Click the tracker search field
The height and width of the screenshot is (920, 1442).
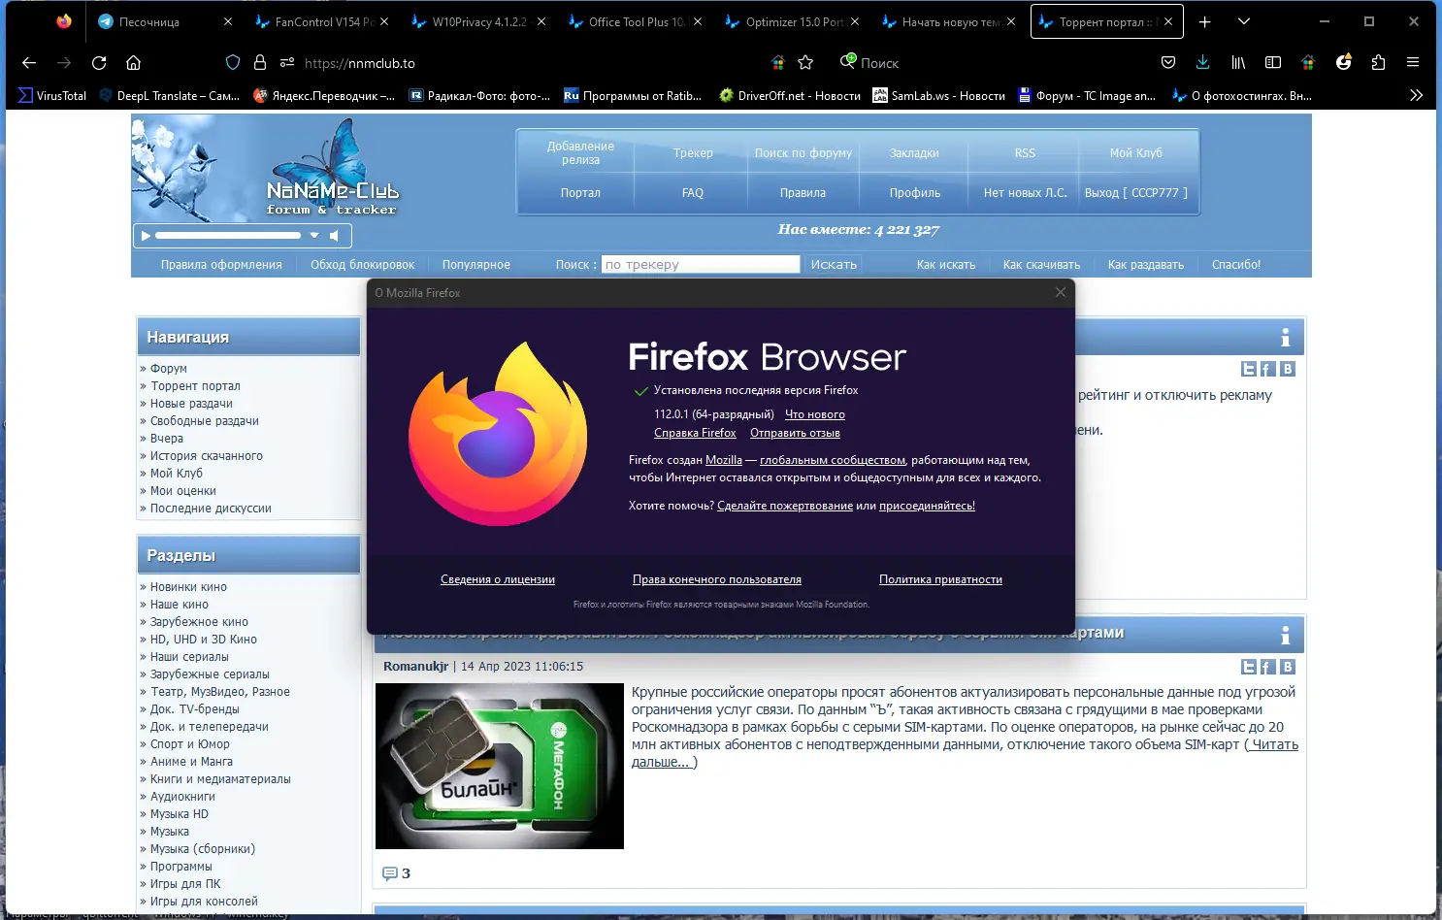pyautogui.click(x=701, y=264)
